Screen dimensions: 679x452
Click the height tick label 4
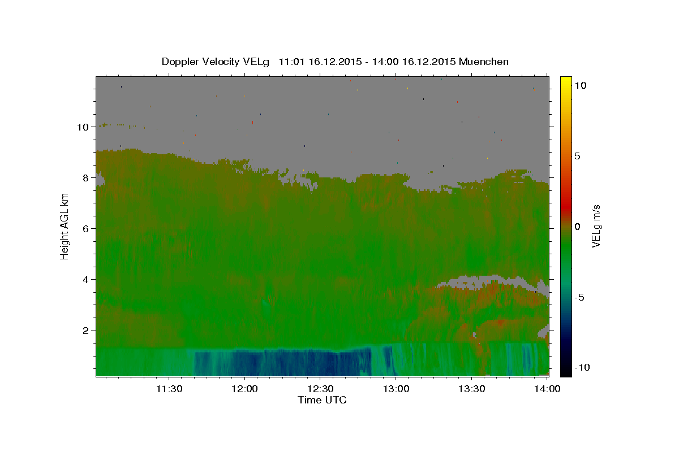click(x=87, y=280)
